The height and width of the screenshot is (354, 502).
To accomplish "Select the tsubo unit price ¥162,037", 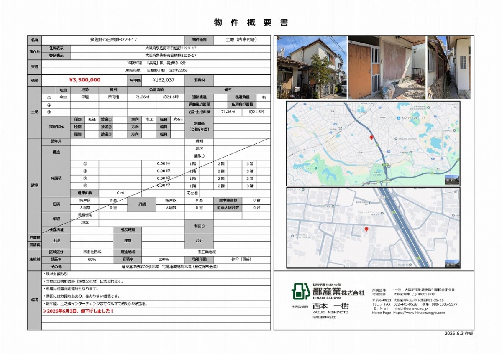I will pyautogui.click(x=164, y=80).
